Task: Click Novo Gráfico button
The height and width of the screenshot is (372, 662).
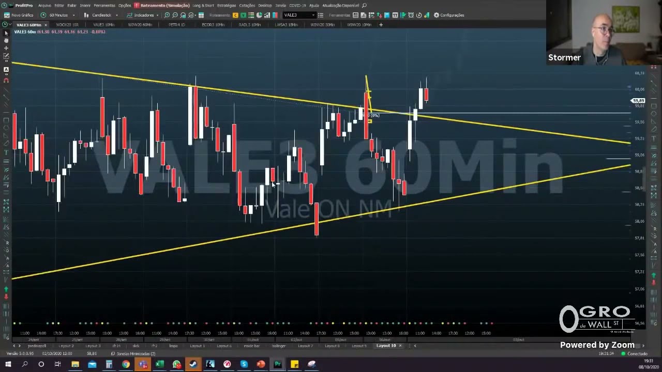Action: 19,15
